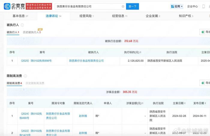Viewport: 210px width, 136px height.
Task: Click the 限消令对象 column header
Action: (x=58, y=103)
